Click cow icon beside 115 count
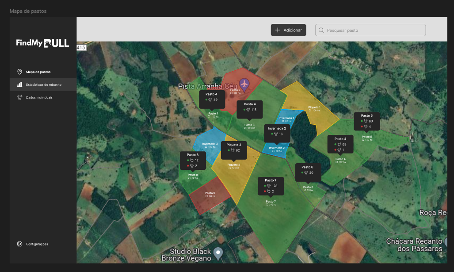The image size is (454, 272). [248, 110]
